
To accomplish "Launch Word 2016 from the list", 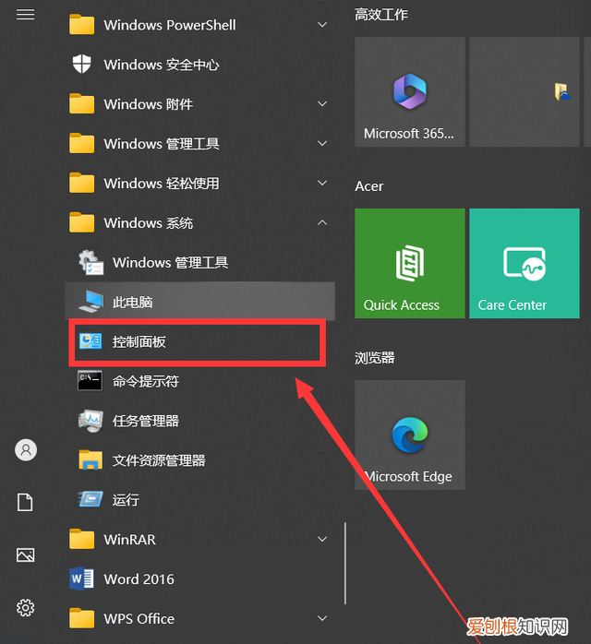I will (x=199, y=578).
